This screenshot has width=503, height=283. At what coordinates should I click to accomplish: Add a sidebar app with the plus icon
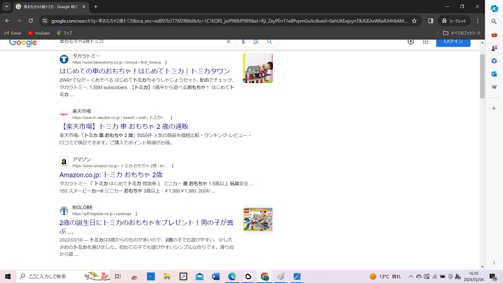tap(494, 108)
